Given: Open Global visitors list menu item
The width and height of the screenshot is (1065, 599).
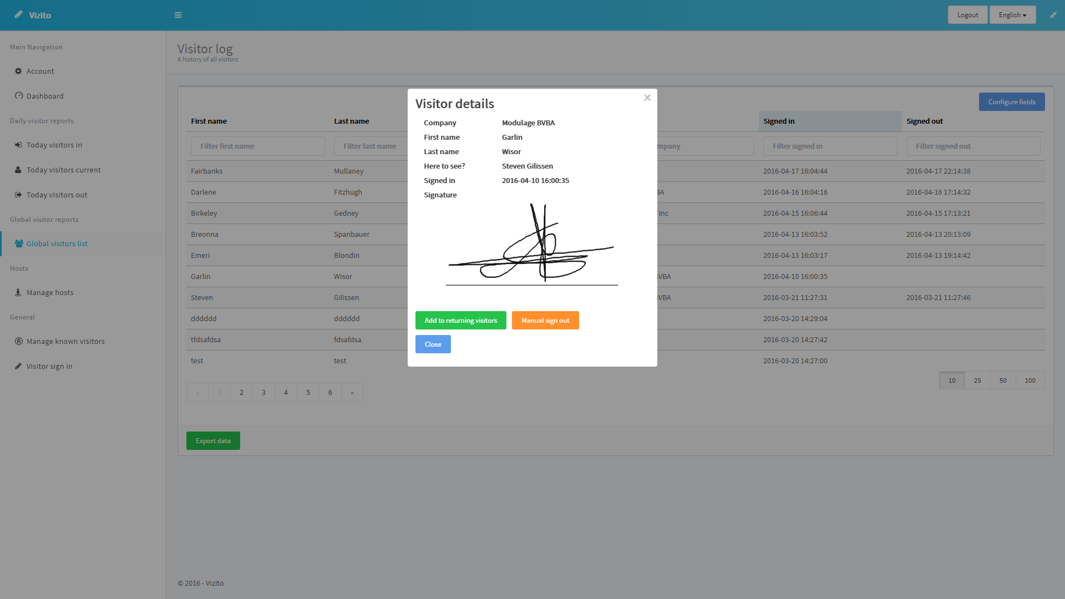Looking at the screenshot, I should point(57,243).
